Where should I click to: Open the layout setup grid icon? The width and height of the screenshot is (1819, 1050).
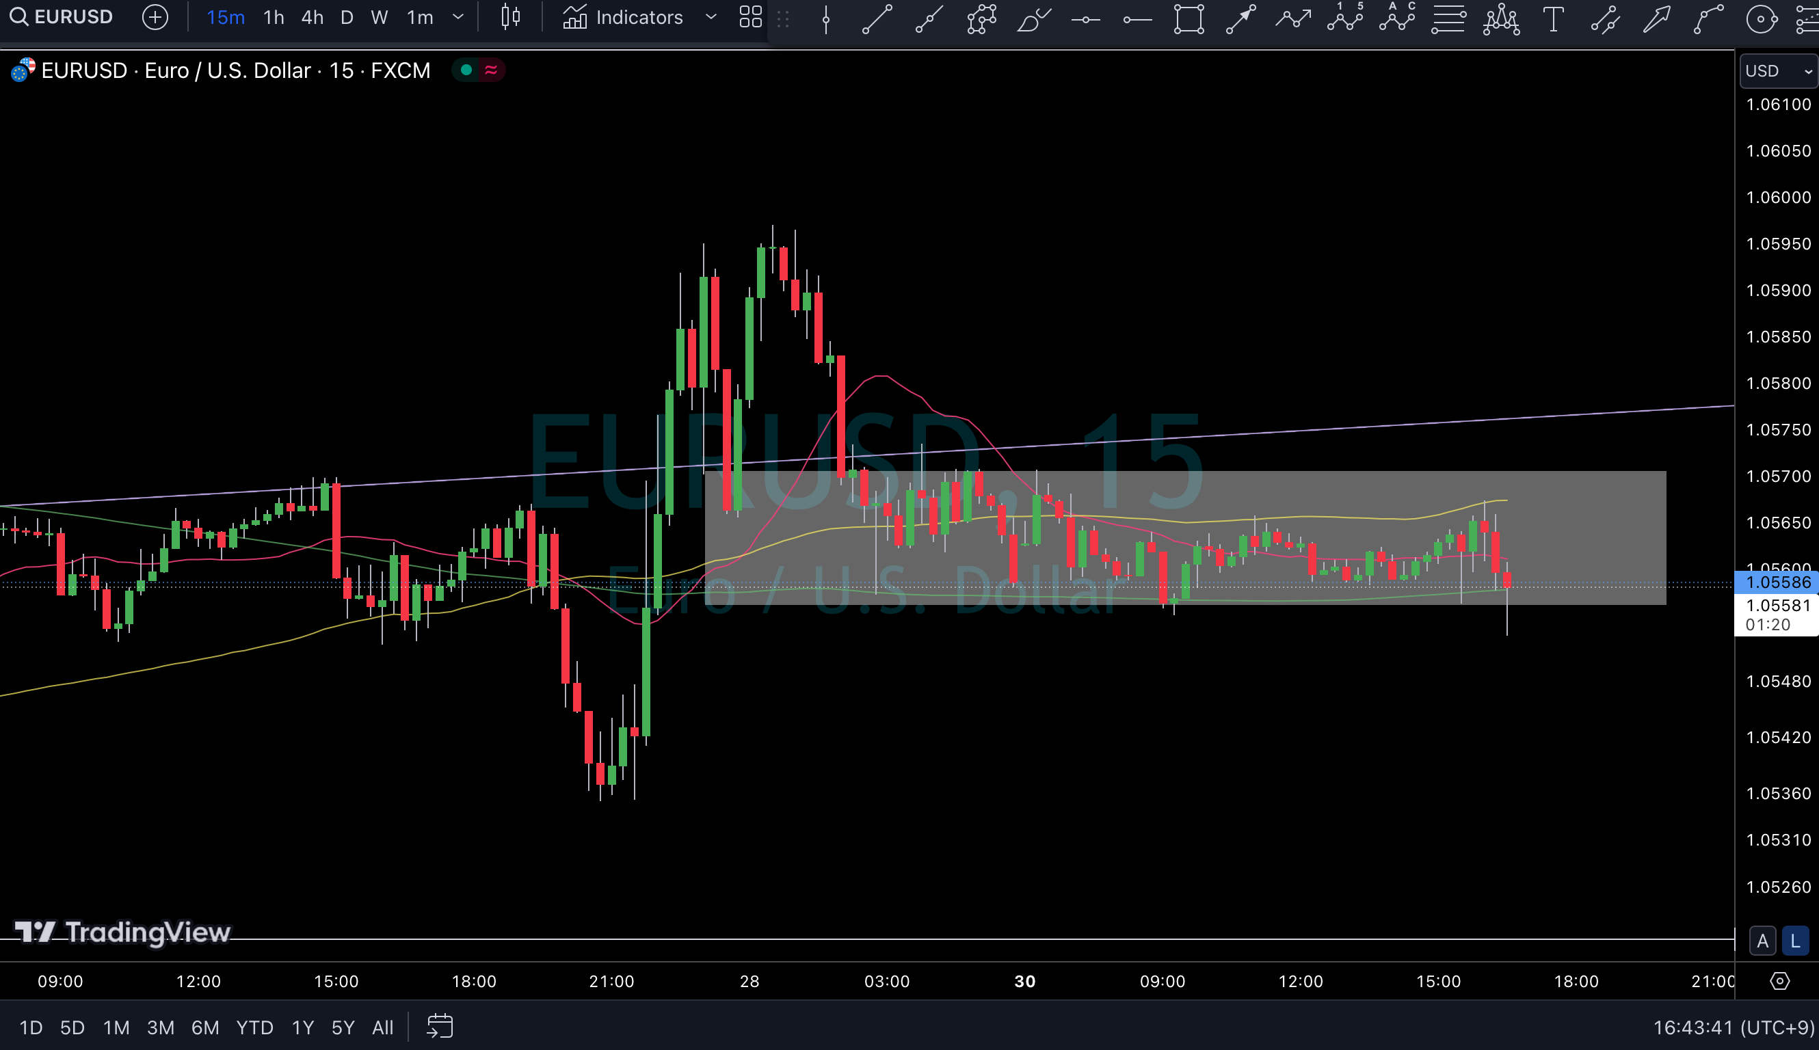click(750, 16)
